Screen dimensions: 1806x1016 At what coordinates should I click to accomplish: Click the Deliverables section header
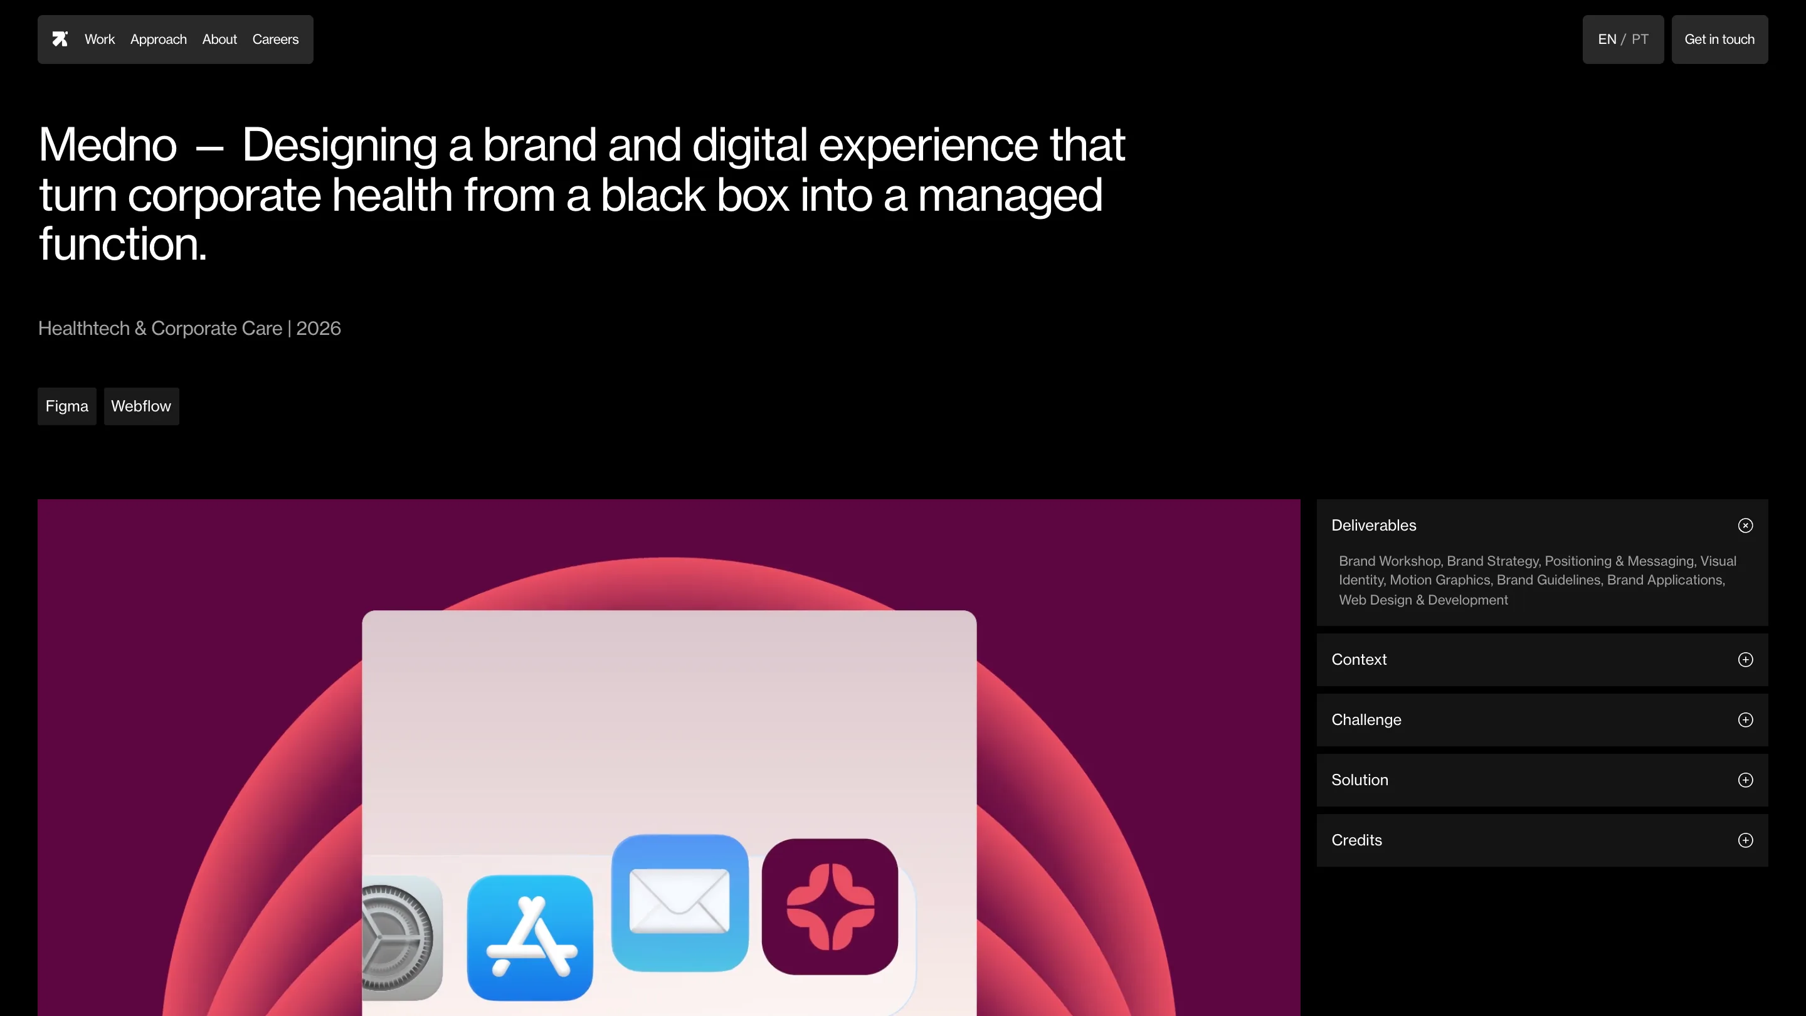(x=1542, y=525)
